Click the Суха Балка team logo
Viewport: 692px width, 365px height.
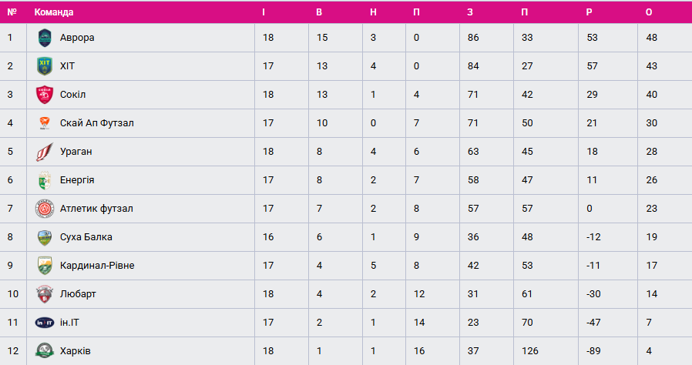tap(44, 237)
